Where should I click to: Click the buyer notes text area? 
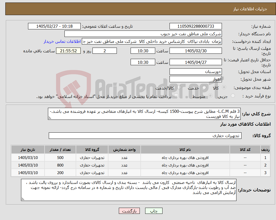(x=129, y=190)
